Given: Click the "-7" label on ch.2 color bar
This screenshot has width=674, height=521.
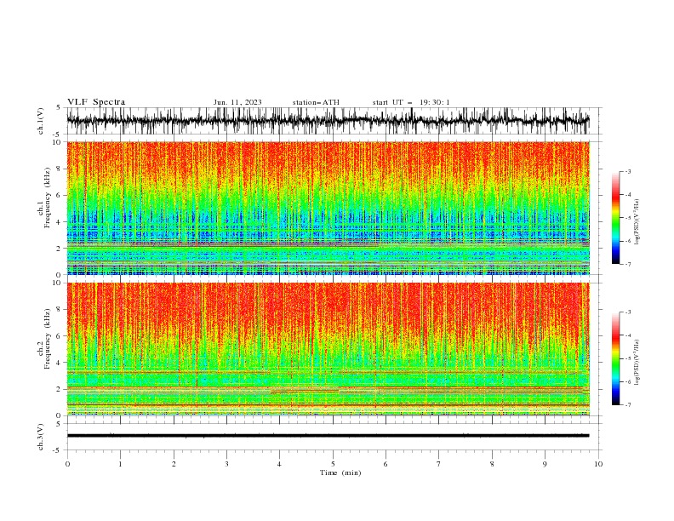Looking at the screenshot, I should point(627,404).
